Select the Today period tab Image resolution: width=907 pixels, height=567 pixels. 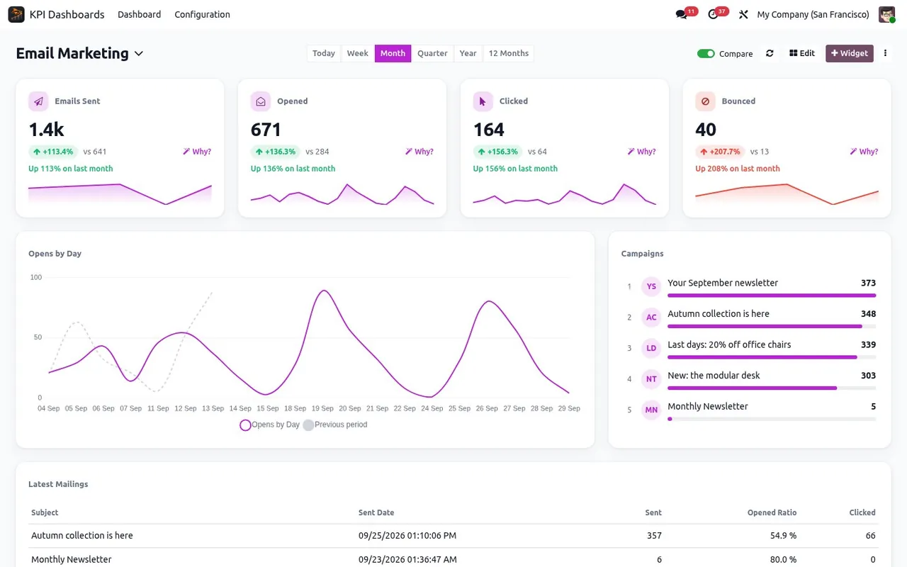[x=324, y=53]
